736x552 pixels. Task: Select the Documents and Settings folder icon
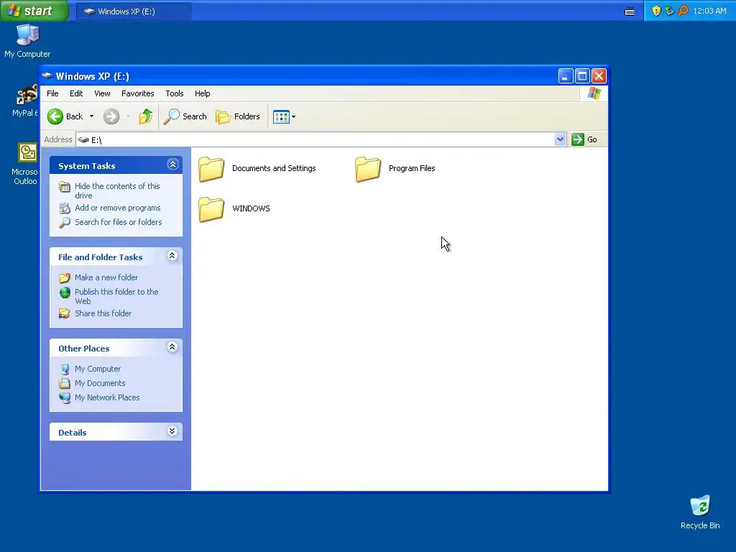(211, 169)
